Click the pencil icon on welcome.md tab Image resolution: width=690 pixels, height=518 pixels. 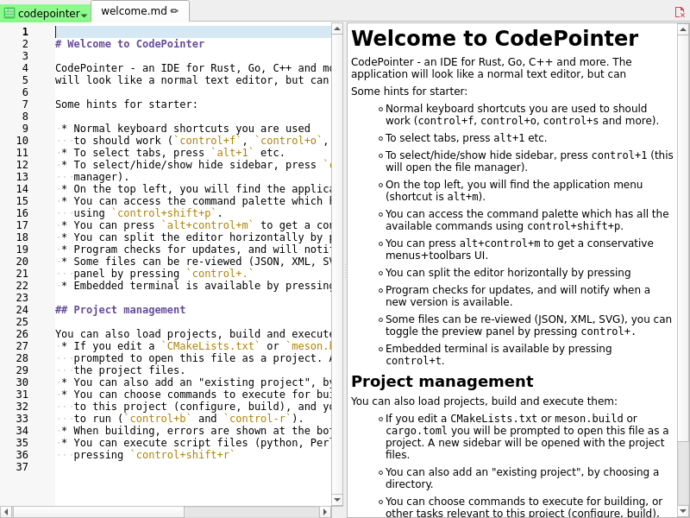tap(175, 11)
